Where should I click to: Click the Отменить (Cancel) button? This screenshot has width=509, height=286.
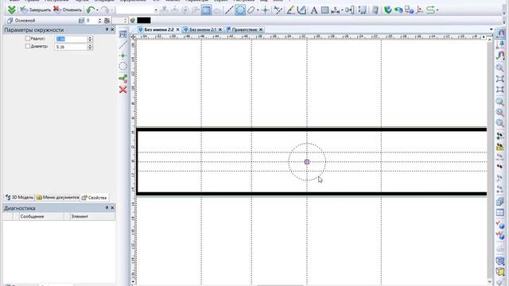(x=68, y=10)
